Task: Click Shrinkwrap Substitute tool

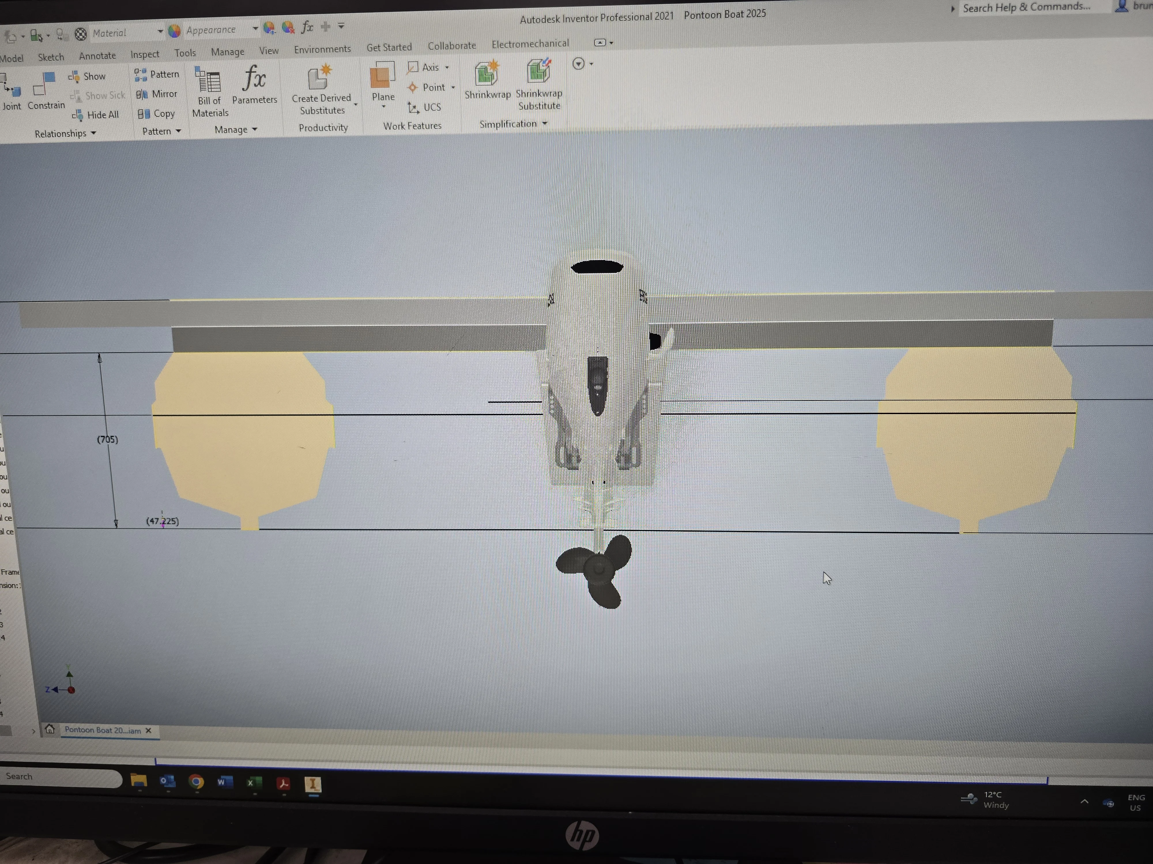Action: click(539, 84)
